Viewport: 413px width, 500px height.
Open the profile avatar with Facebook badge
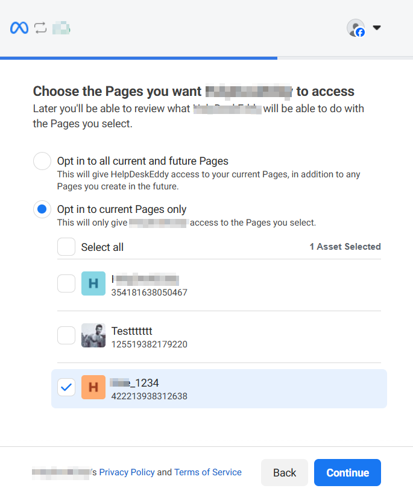356,28
